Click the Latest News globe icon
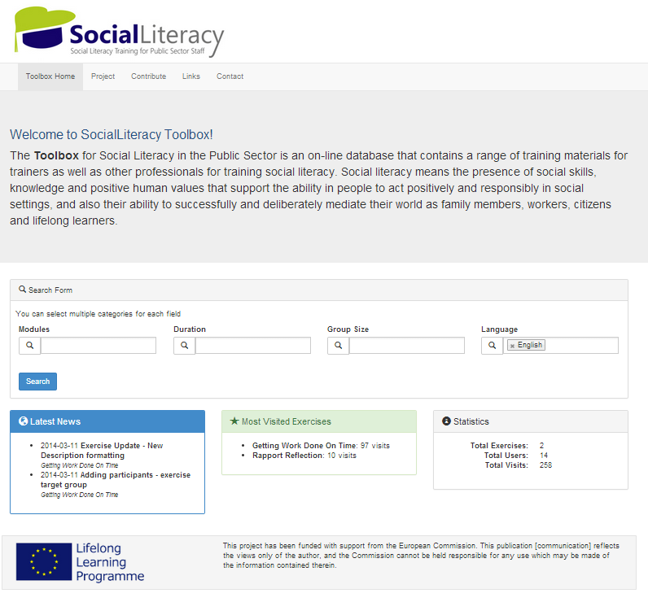 pos(24,421)
